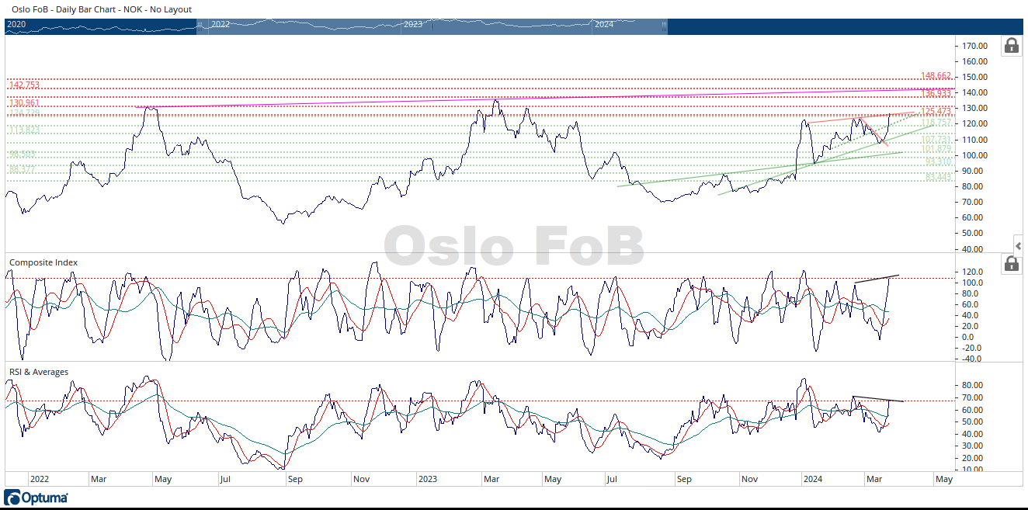Click the 130.961 level label on the left
This screenshot has width=1028, height=510.
click(x=24, y=103)
